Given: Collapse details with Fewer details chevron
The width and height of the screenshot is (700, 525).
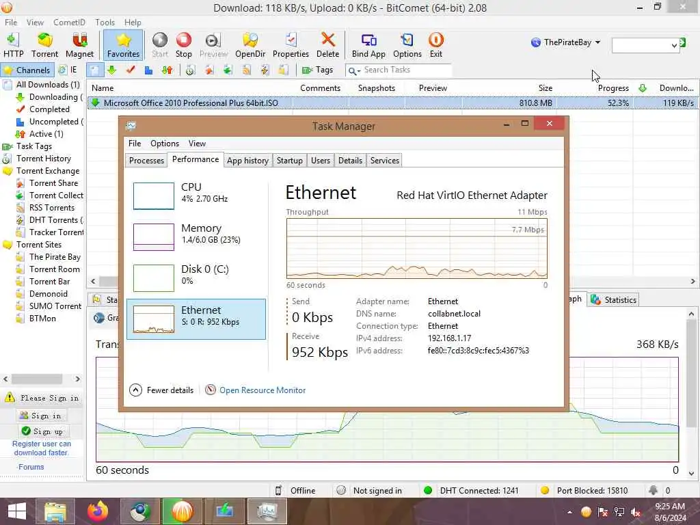Looking at the screenshot, I should tap(136, 390).
